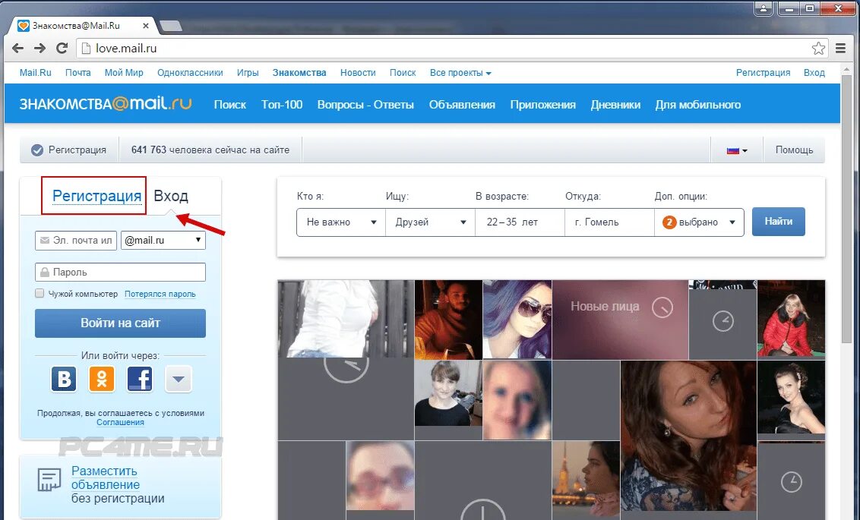Click the Помощь button
The image size is (860, 520).
point(794,150)
